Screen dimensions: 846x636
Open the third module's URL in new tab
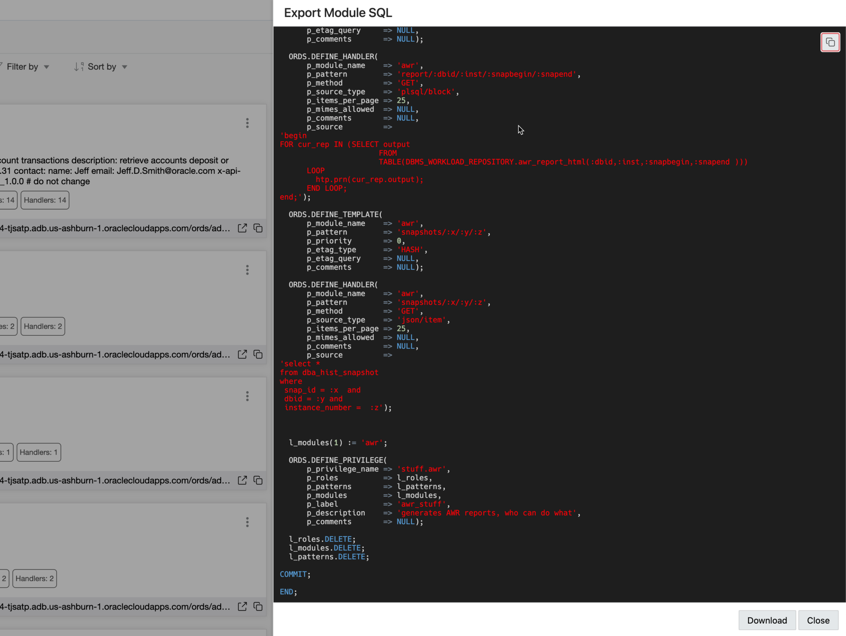pyautogui.click(x=242, y=480)
